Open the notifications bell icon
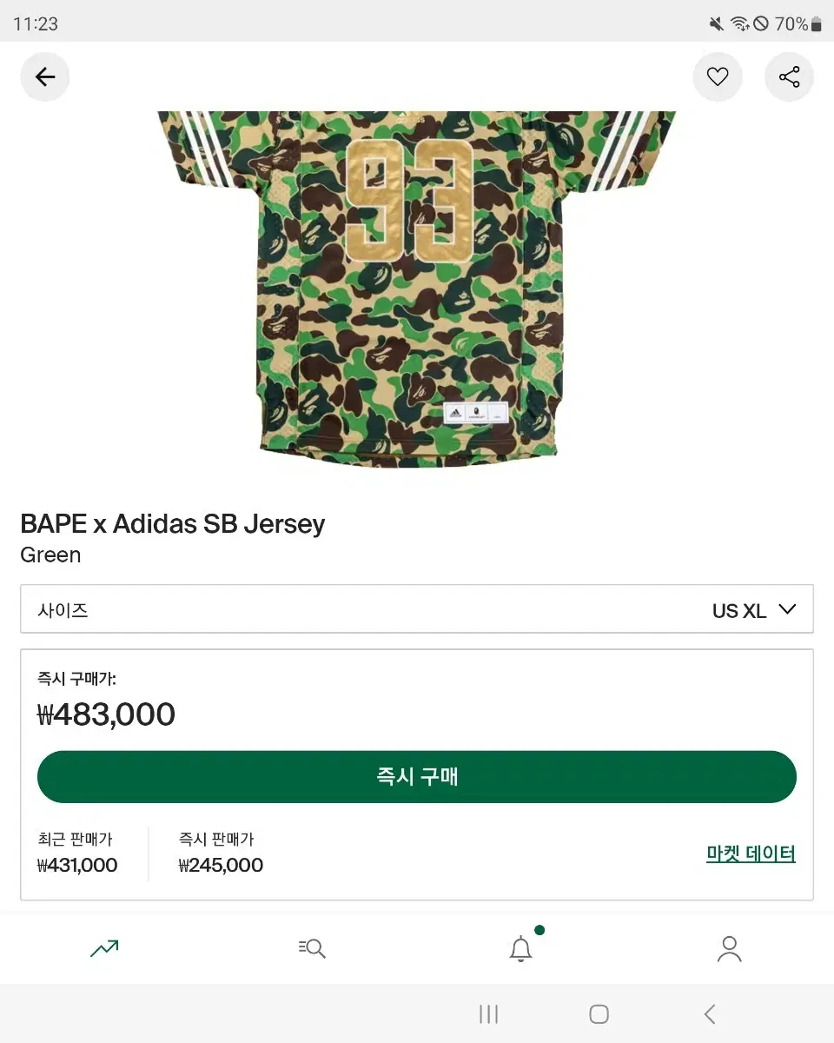Image resolution: width=834 pixels, height=1043 pixels. click(x=520, y=948)
